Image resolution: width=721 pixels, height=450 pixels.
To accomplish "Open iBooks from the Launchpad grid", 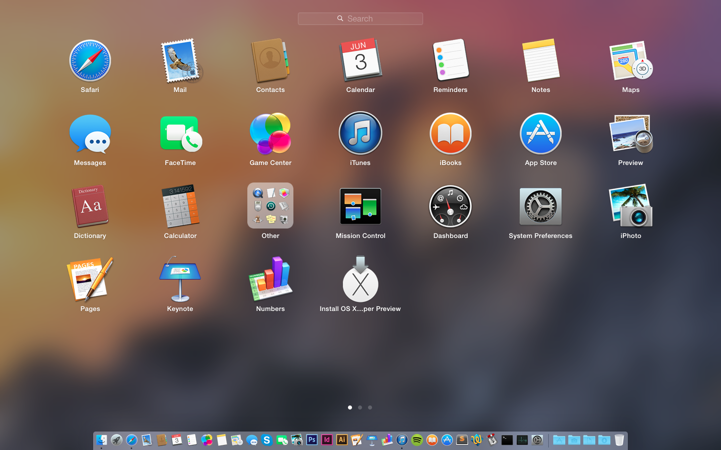I will 451,133.
